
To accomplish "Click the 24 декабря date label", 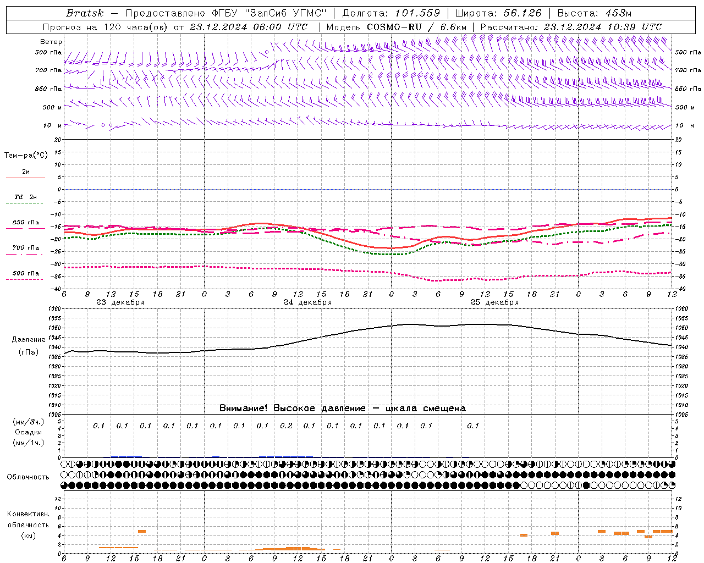I will [307, 302].
